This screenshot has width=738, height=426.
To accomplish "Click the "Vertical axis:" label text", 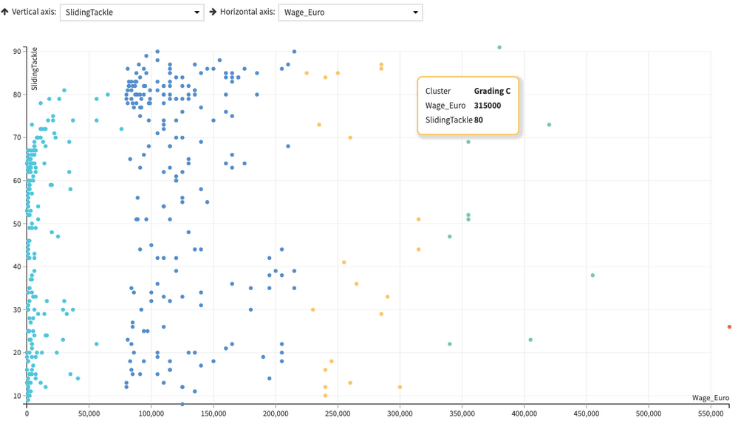I will click(x=33, y=13).
